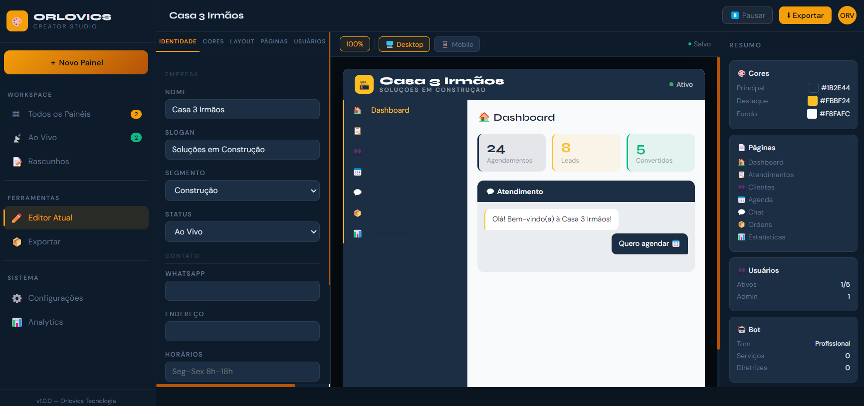
Task: Click Clientes in the Páginas summary
Action: (761, 187)
